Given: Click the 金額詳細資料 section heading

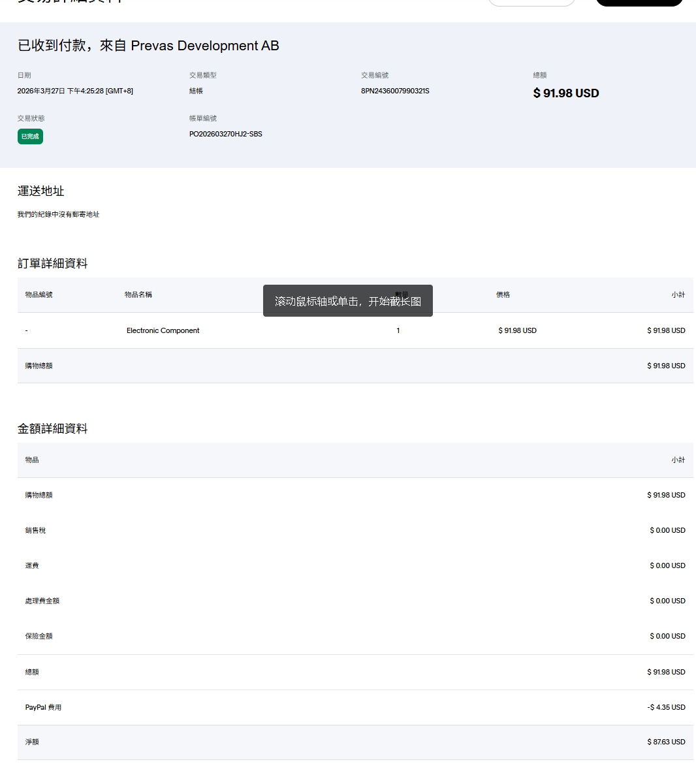Looking at the screenshot, I should 52,429.
